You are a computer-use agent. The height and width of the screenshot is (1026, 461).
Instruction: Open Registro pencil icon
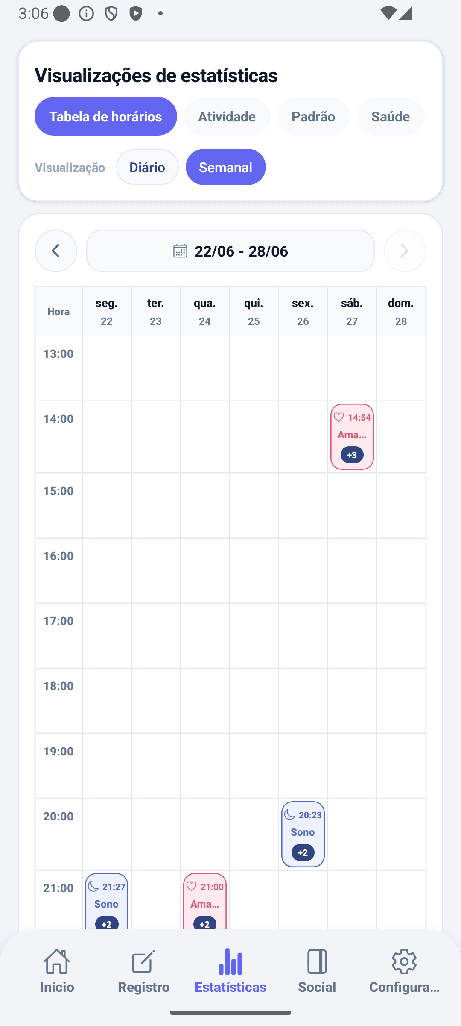[143, 961]
